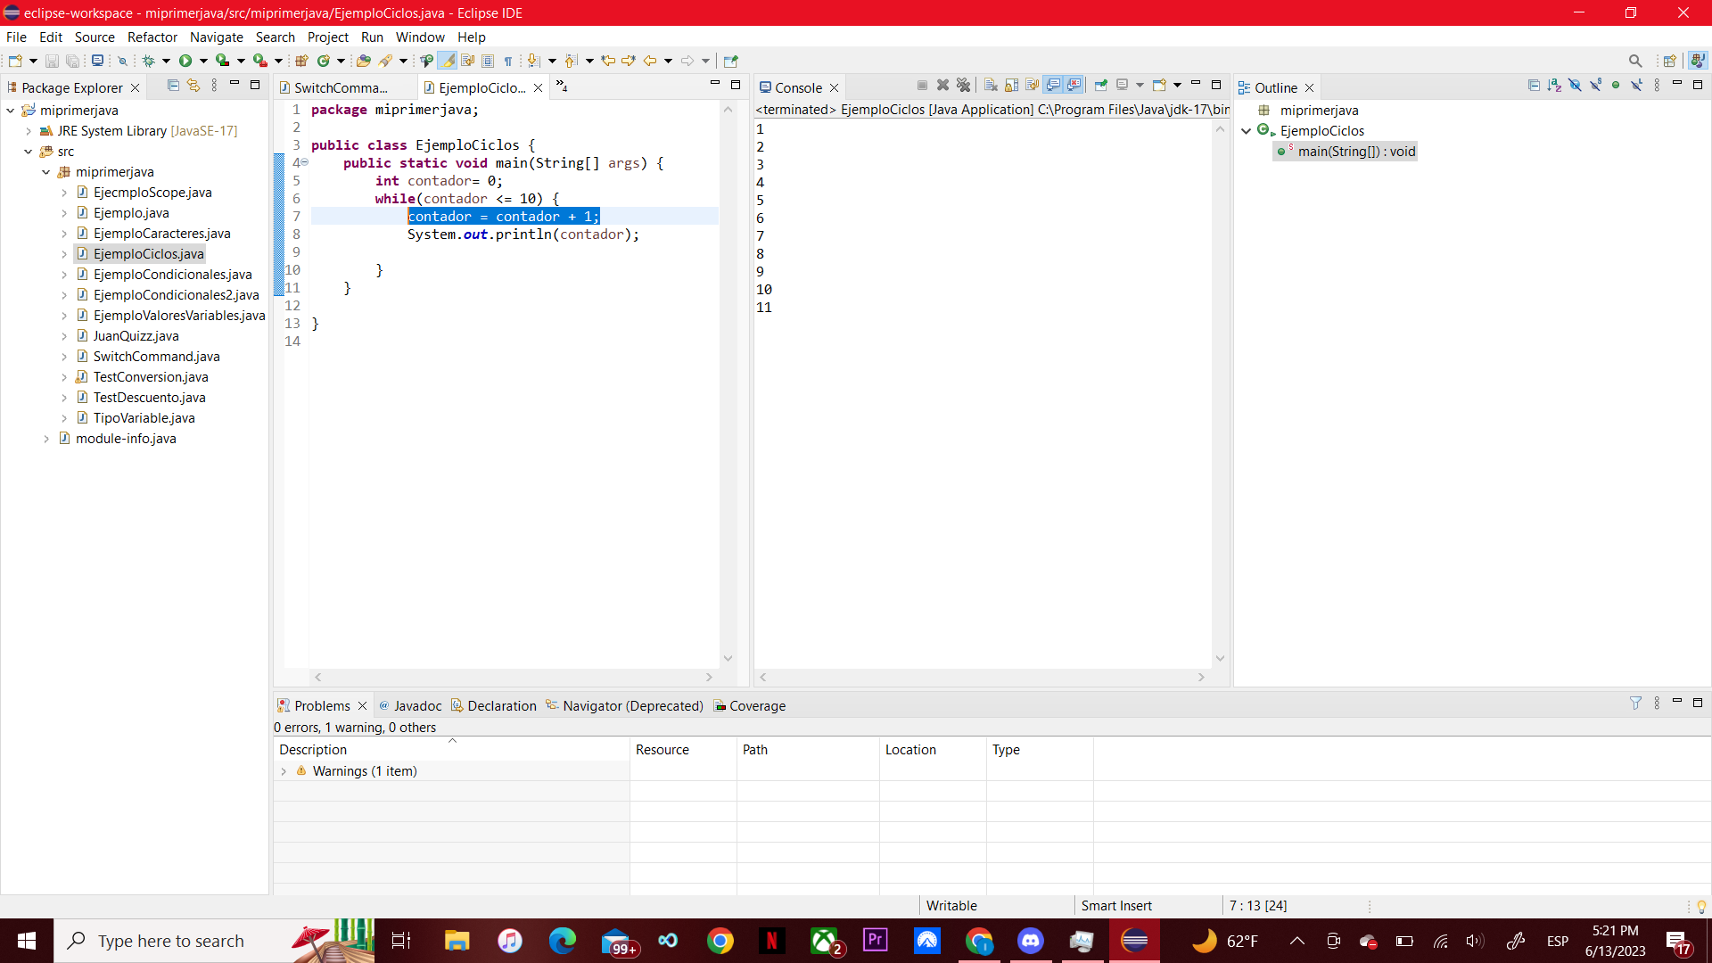Open the Source menu in menu bar
1712x963 pixels.
click(x=94, y=37)
